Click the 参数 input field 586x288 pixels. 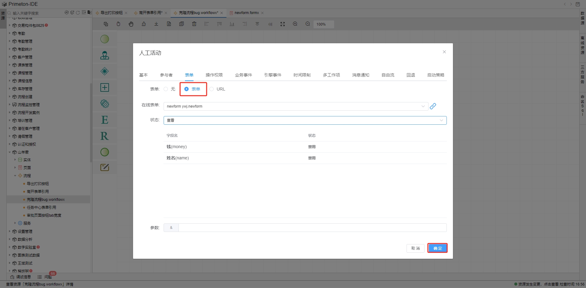pos(312,228)
